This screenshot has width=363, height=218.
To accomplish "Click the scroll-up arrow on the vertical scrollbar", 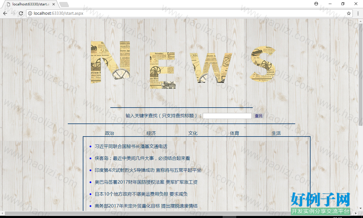I will [x=360, y=21].
